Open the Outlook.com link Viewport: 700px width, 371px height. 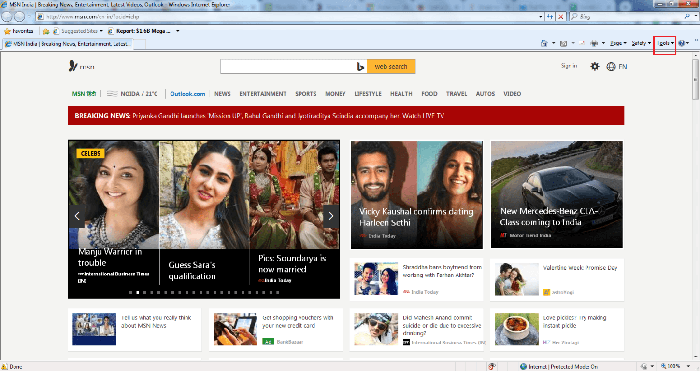pos(187,94)
